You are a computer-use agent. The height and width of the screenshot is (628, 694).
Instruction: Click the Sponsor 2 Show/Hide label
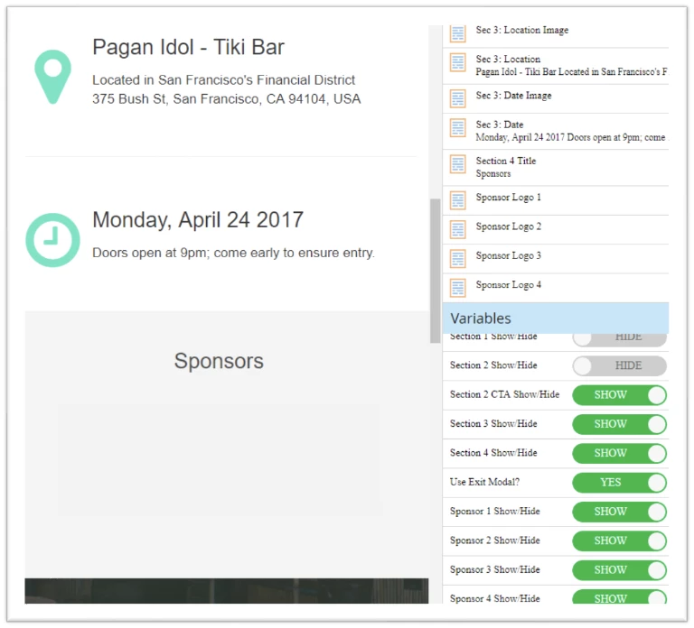(495, 540)
